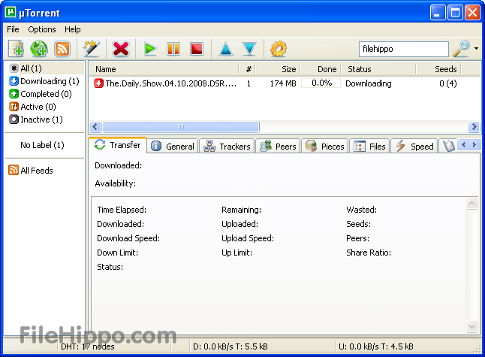
Task: Pause the torrent with the orange pause icon
Action: pos(173,49)
